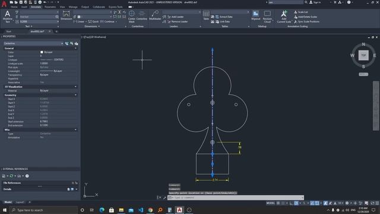
Task: Click the Windows Start button
Action: (5, 210)
